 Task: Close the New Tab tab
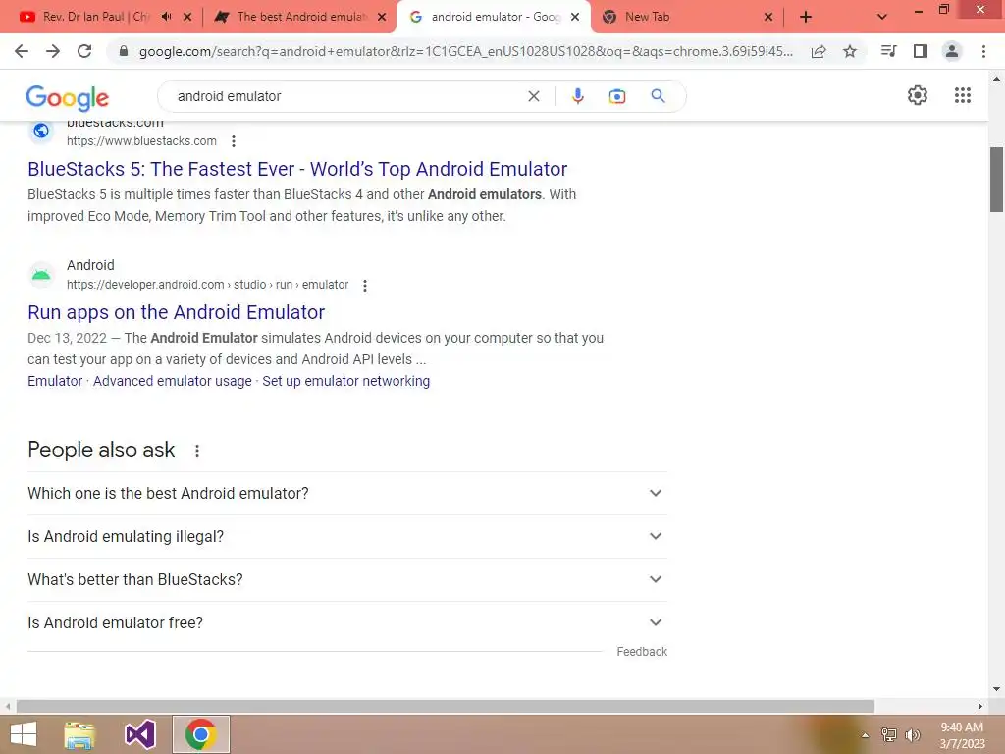point(768,17)
